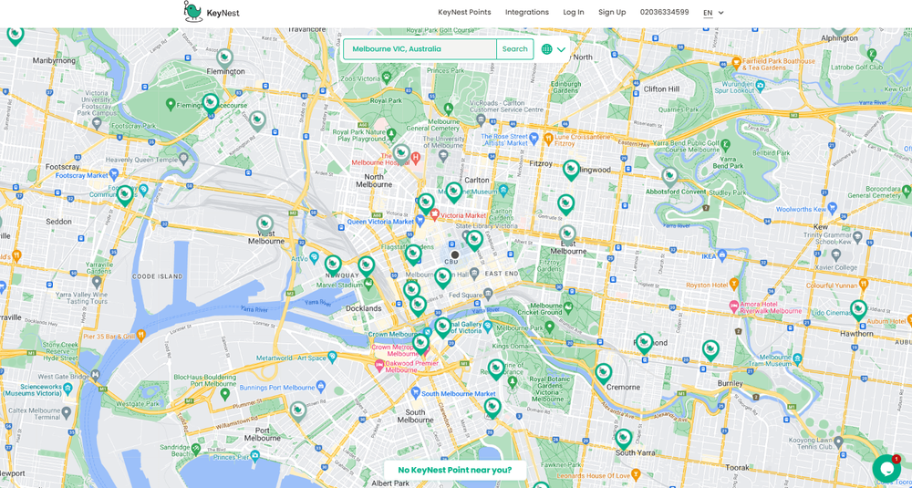Click the Royston Hotel map label
This screenshot has height=488, width=912.
(x=707, y=285)
